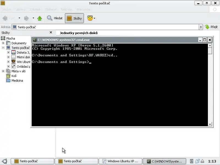The height and width of the screenshot is (165, 220).
Task: Open the Zobrazit menu
Action: (35, 9)
